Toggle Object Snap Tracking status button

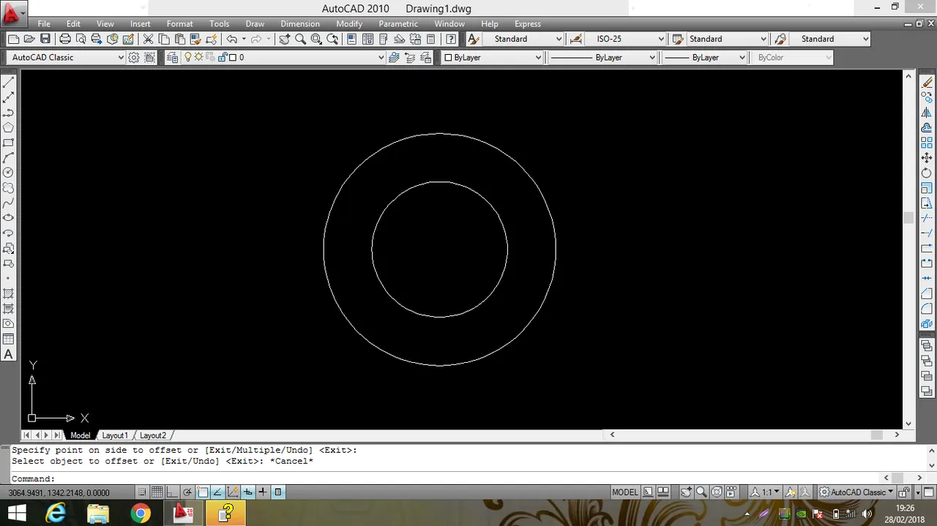point(217,492)
